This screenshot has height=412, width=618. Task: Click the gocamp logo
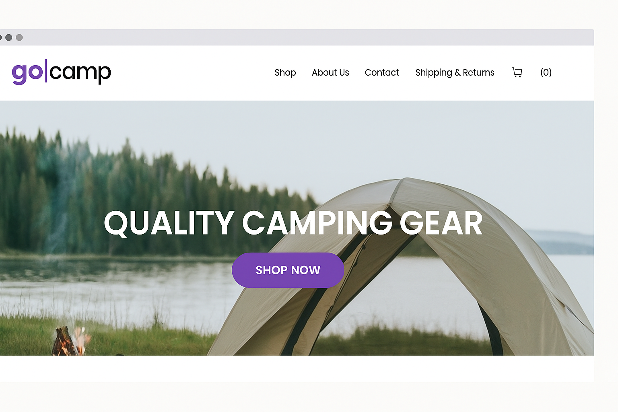pos(61,72)
